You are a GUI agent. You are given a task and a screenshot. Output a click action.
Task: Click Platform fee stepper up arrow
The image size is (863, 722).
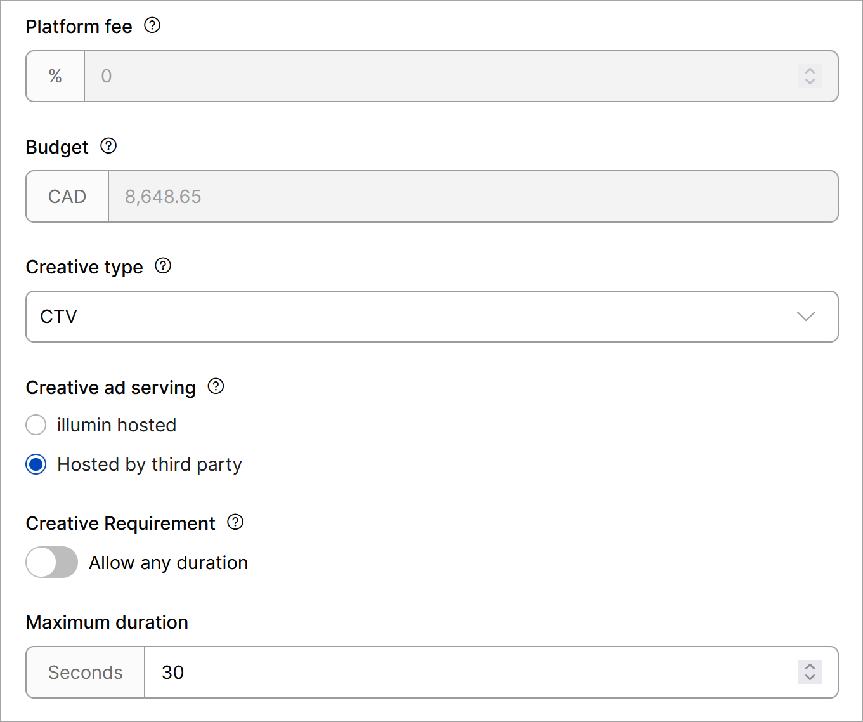click(810, 70)
